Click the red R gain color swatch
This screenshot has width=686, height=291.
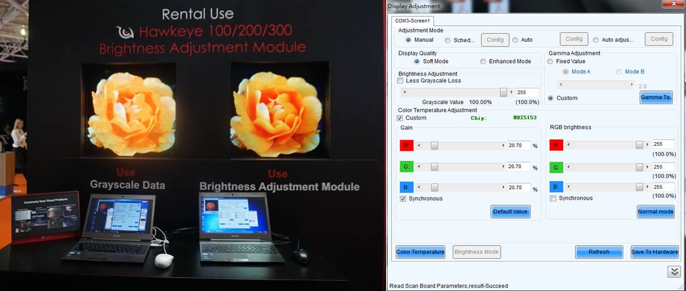point(406,145)
